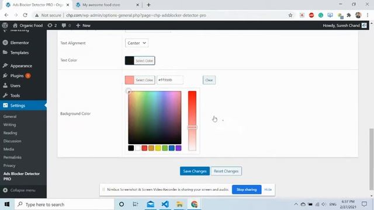The image size is (374, 210).
Task: Open the Chrome extensions puzzle icon
Action: (349, 15)
